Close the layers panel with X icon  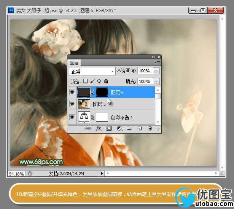tap(159, 57)
